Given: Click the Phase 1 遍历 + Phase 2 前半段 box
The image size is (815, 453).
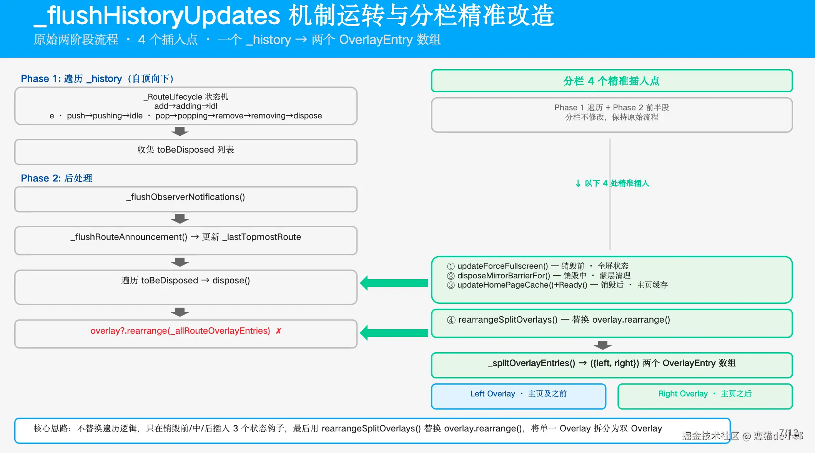Looking at the screenshot, I should pyautogui.click(x=612, y=115).
